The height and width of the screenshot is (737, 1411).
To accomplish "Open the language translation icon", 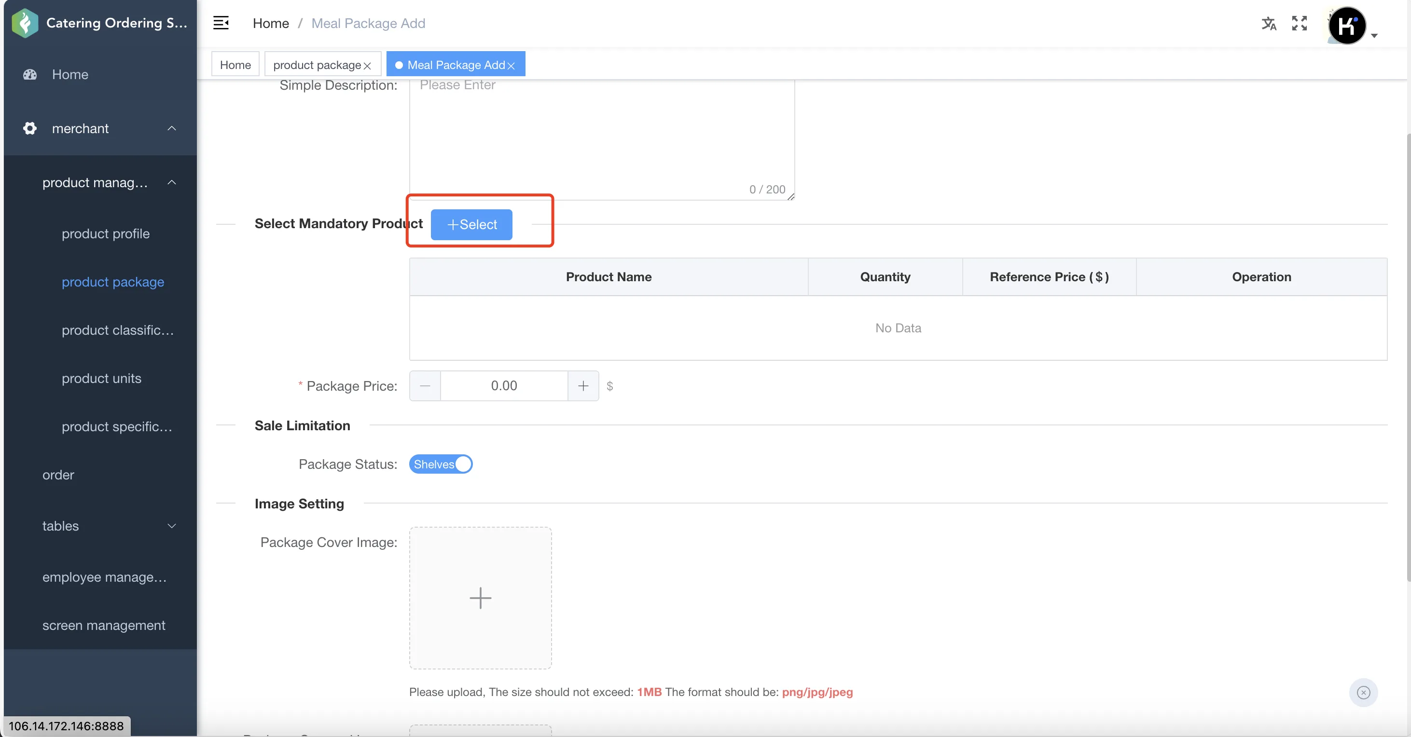I will pyautogui.click(x=1269, y=23).
